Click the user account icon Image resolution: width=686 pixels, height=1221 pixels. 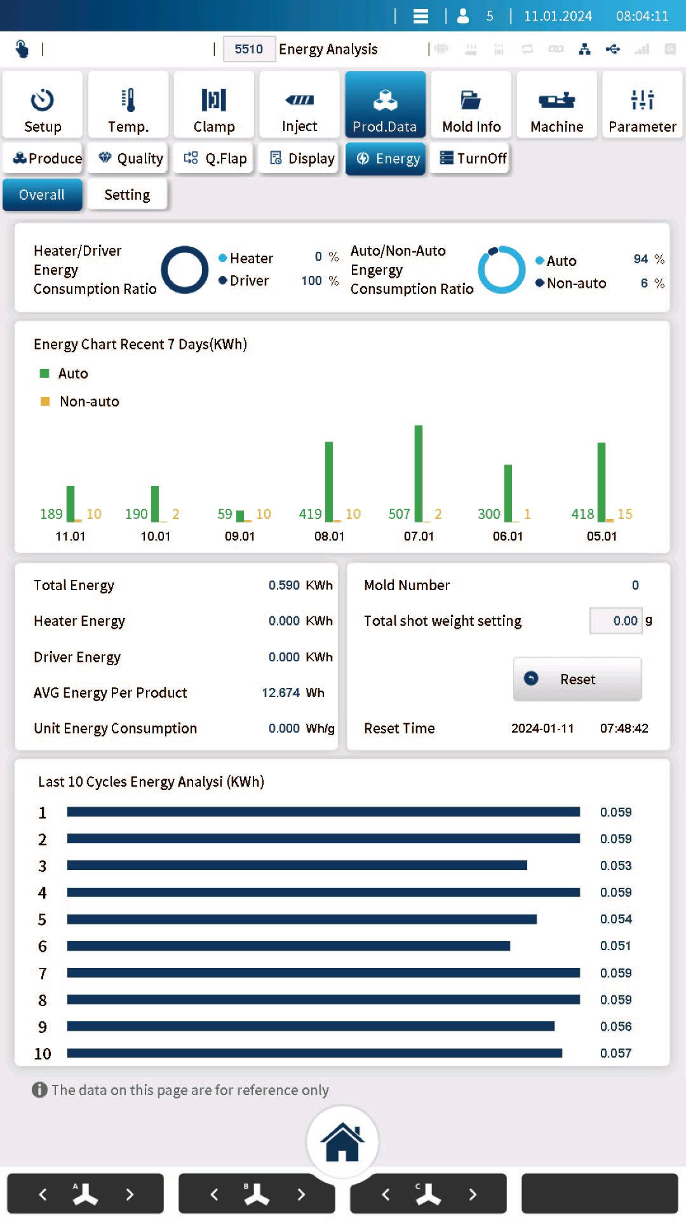tap(463, 16)
